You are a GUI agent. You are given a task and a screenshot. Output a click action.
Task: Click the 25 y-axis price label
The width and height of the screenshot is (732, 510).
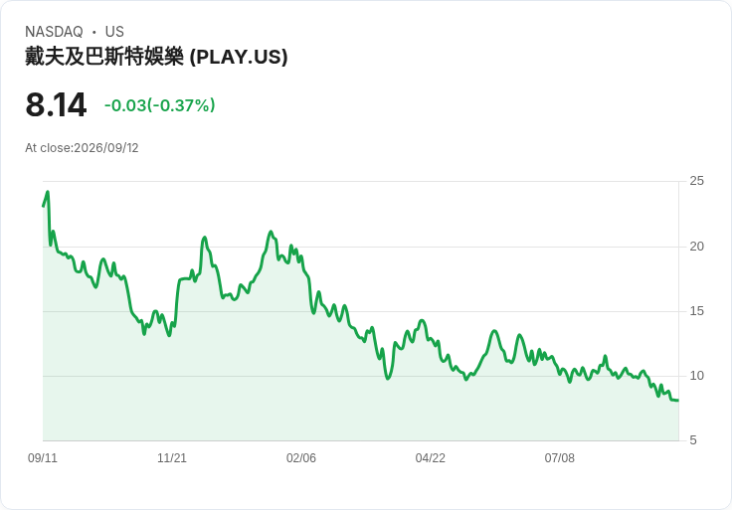point(696,181)
